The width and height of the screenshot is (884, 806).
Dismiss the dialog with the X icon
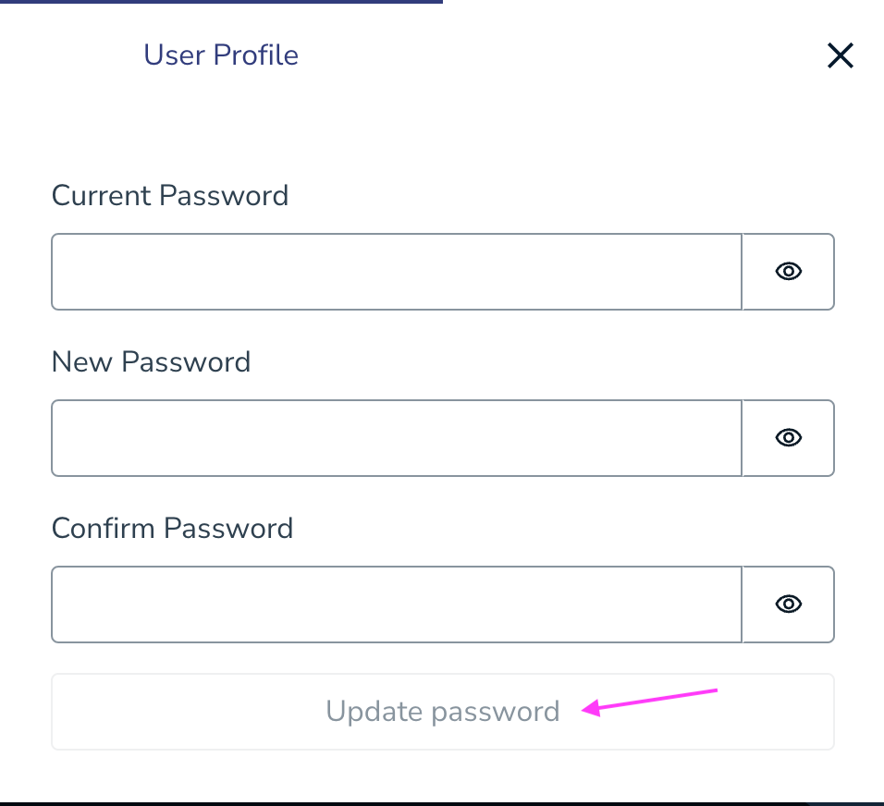click(x=840, y=56)
